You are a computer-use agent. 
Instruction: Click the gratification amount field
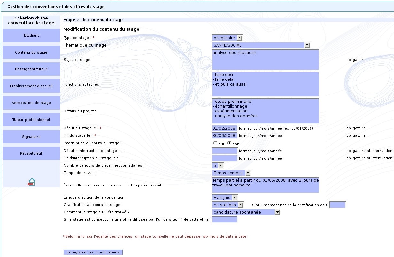click(x=337, y=205)
